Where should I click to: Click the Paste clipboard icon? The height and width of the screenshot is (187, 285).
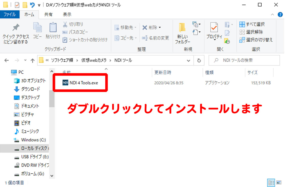point(53,28)
